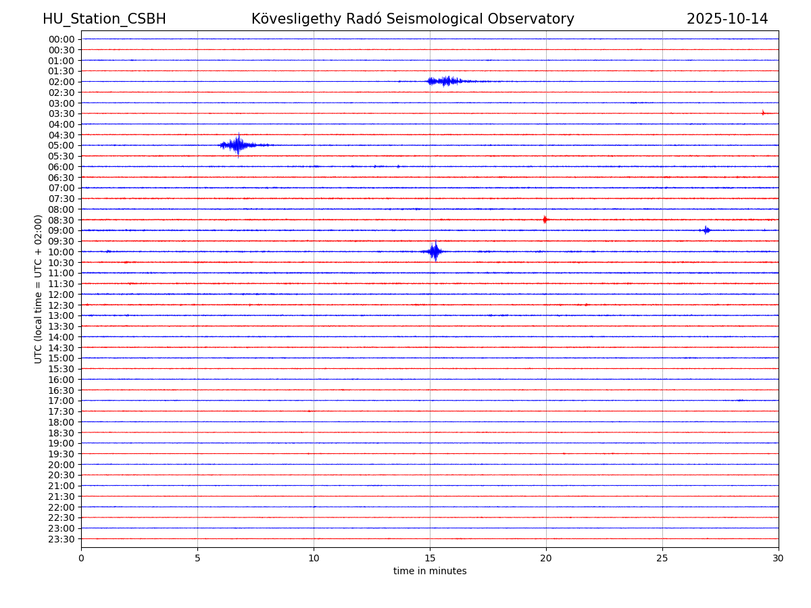Click the 2025-10-14 date label
This screenshot has height=608, width=811.
pyautogui.click(x=727, y=19)
